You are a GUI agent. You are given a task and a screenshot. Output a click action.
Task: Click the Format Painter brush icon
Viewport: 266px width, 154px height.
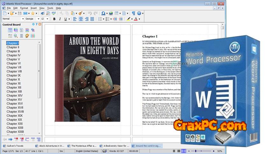(80, 13)
